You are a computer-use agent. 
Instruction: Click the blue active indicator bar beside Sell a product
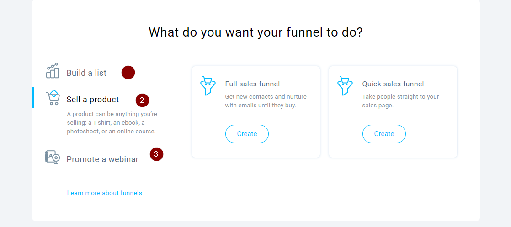coord(33,98)
